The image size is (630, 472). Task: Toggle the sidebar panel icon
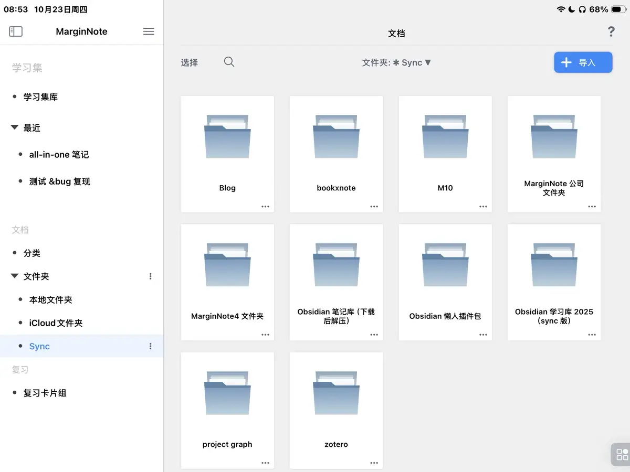click(16, 31)
